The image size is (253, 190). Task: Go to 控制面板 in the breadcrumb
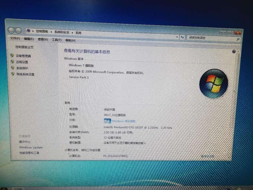(42, 31)
